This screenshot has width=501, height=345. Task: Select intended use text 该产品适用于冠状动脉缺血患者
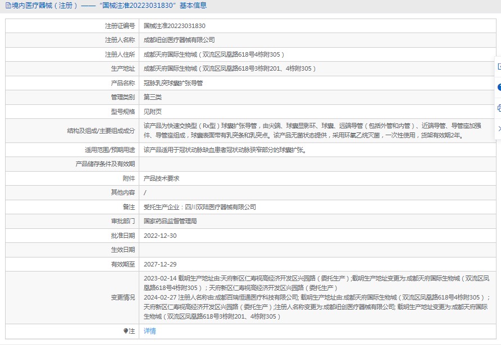coord(225,150)
